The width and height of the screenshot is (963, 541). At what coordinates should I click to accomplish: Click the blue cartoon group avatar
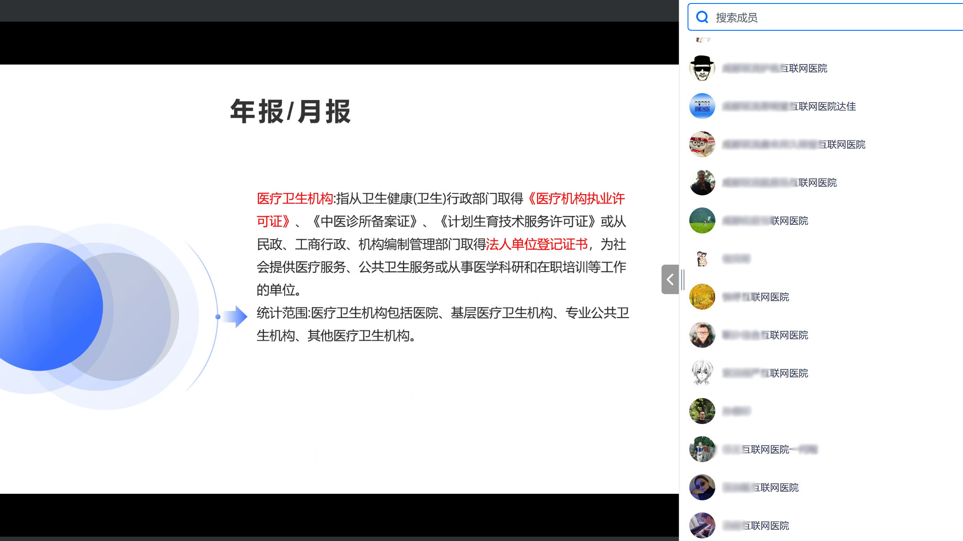(x=702, y=106)
